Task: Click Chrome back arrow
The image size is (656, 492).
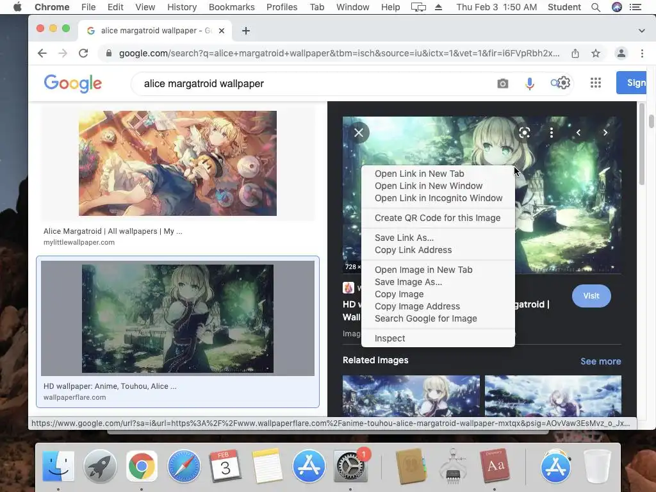Action: (x=42, y=53)
